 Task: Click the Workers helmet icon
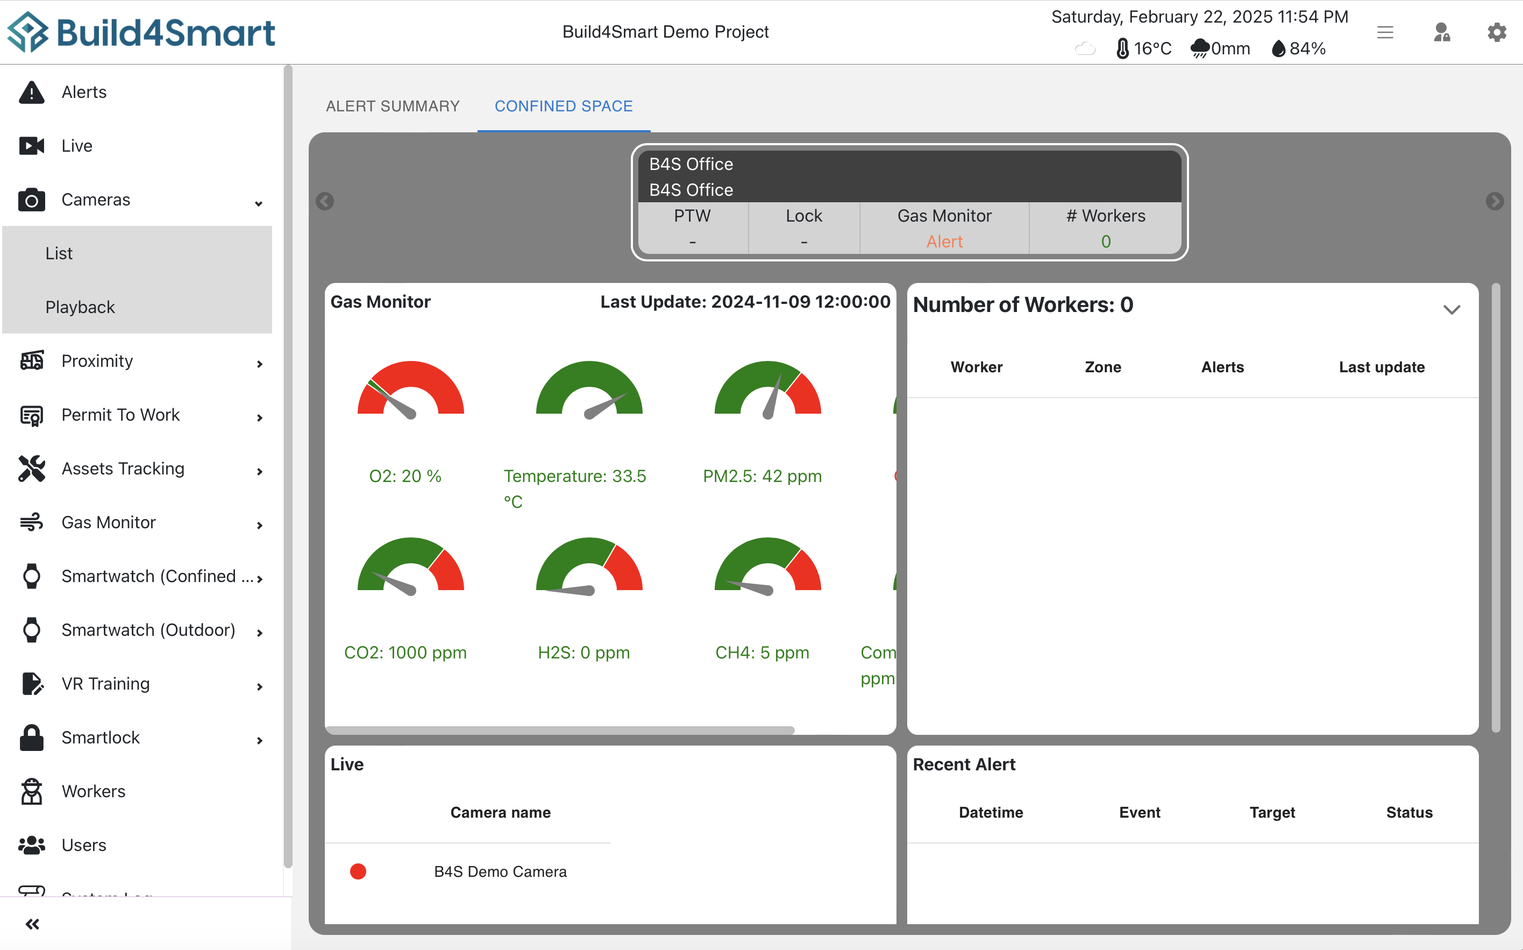coord(31,791)
